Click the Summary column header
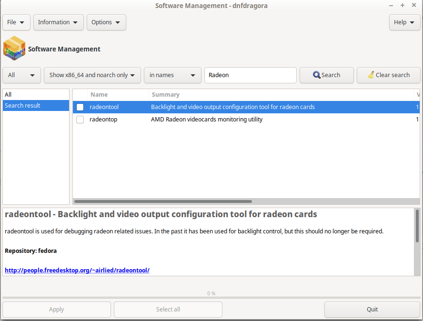Image resolution: width=423 pixels, height=321 pixels. click(281, 95)
